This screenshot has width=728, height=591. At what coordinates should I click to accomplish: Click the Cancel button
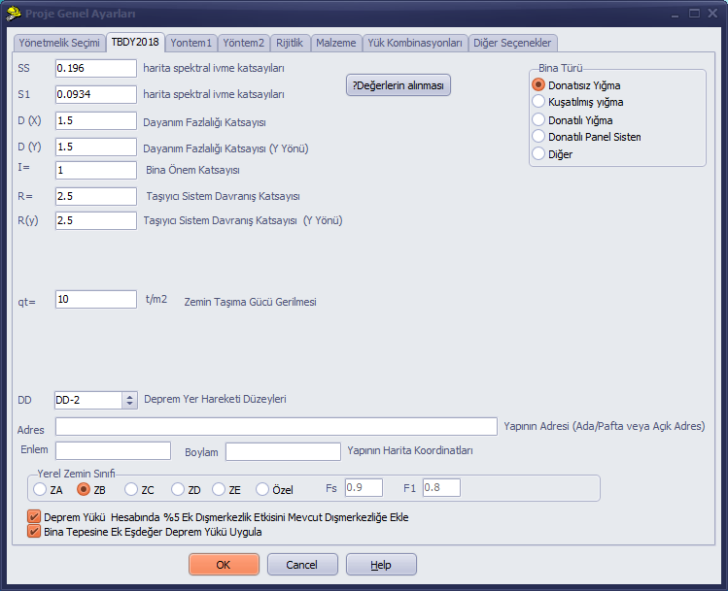tap(302, 565)
